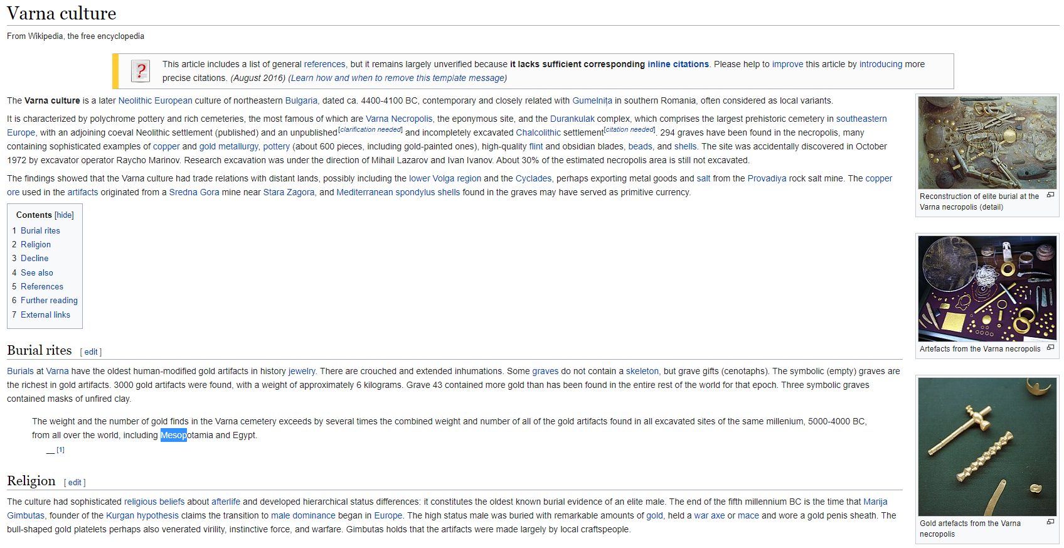The height and width of the screenshot is (548, 1064).
Task: Click the bold 'Varna culture' in the first sentence
Action: pos(52,100)
